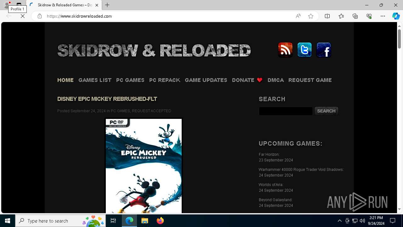Open the Copilot sidebar icon
Image resolution: width=403 pixels, height=227 pixels.
(x=396, y=16)
